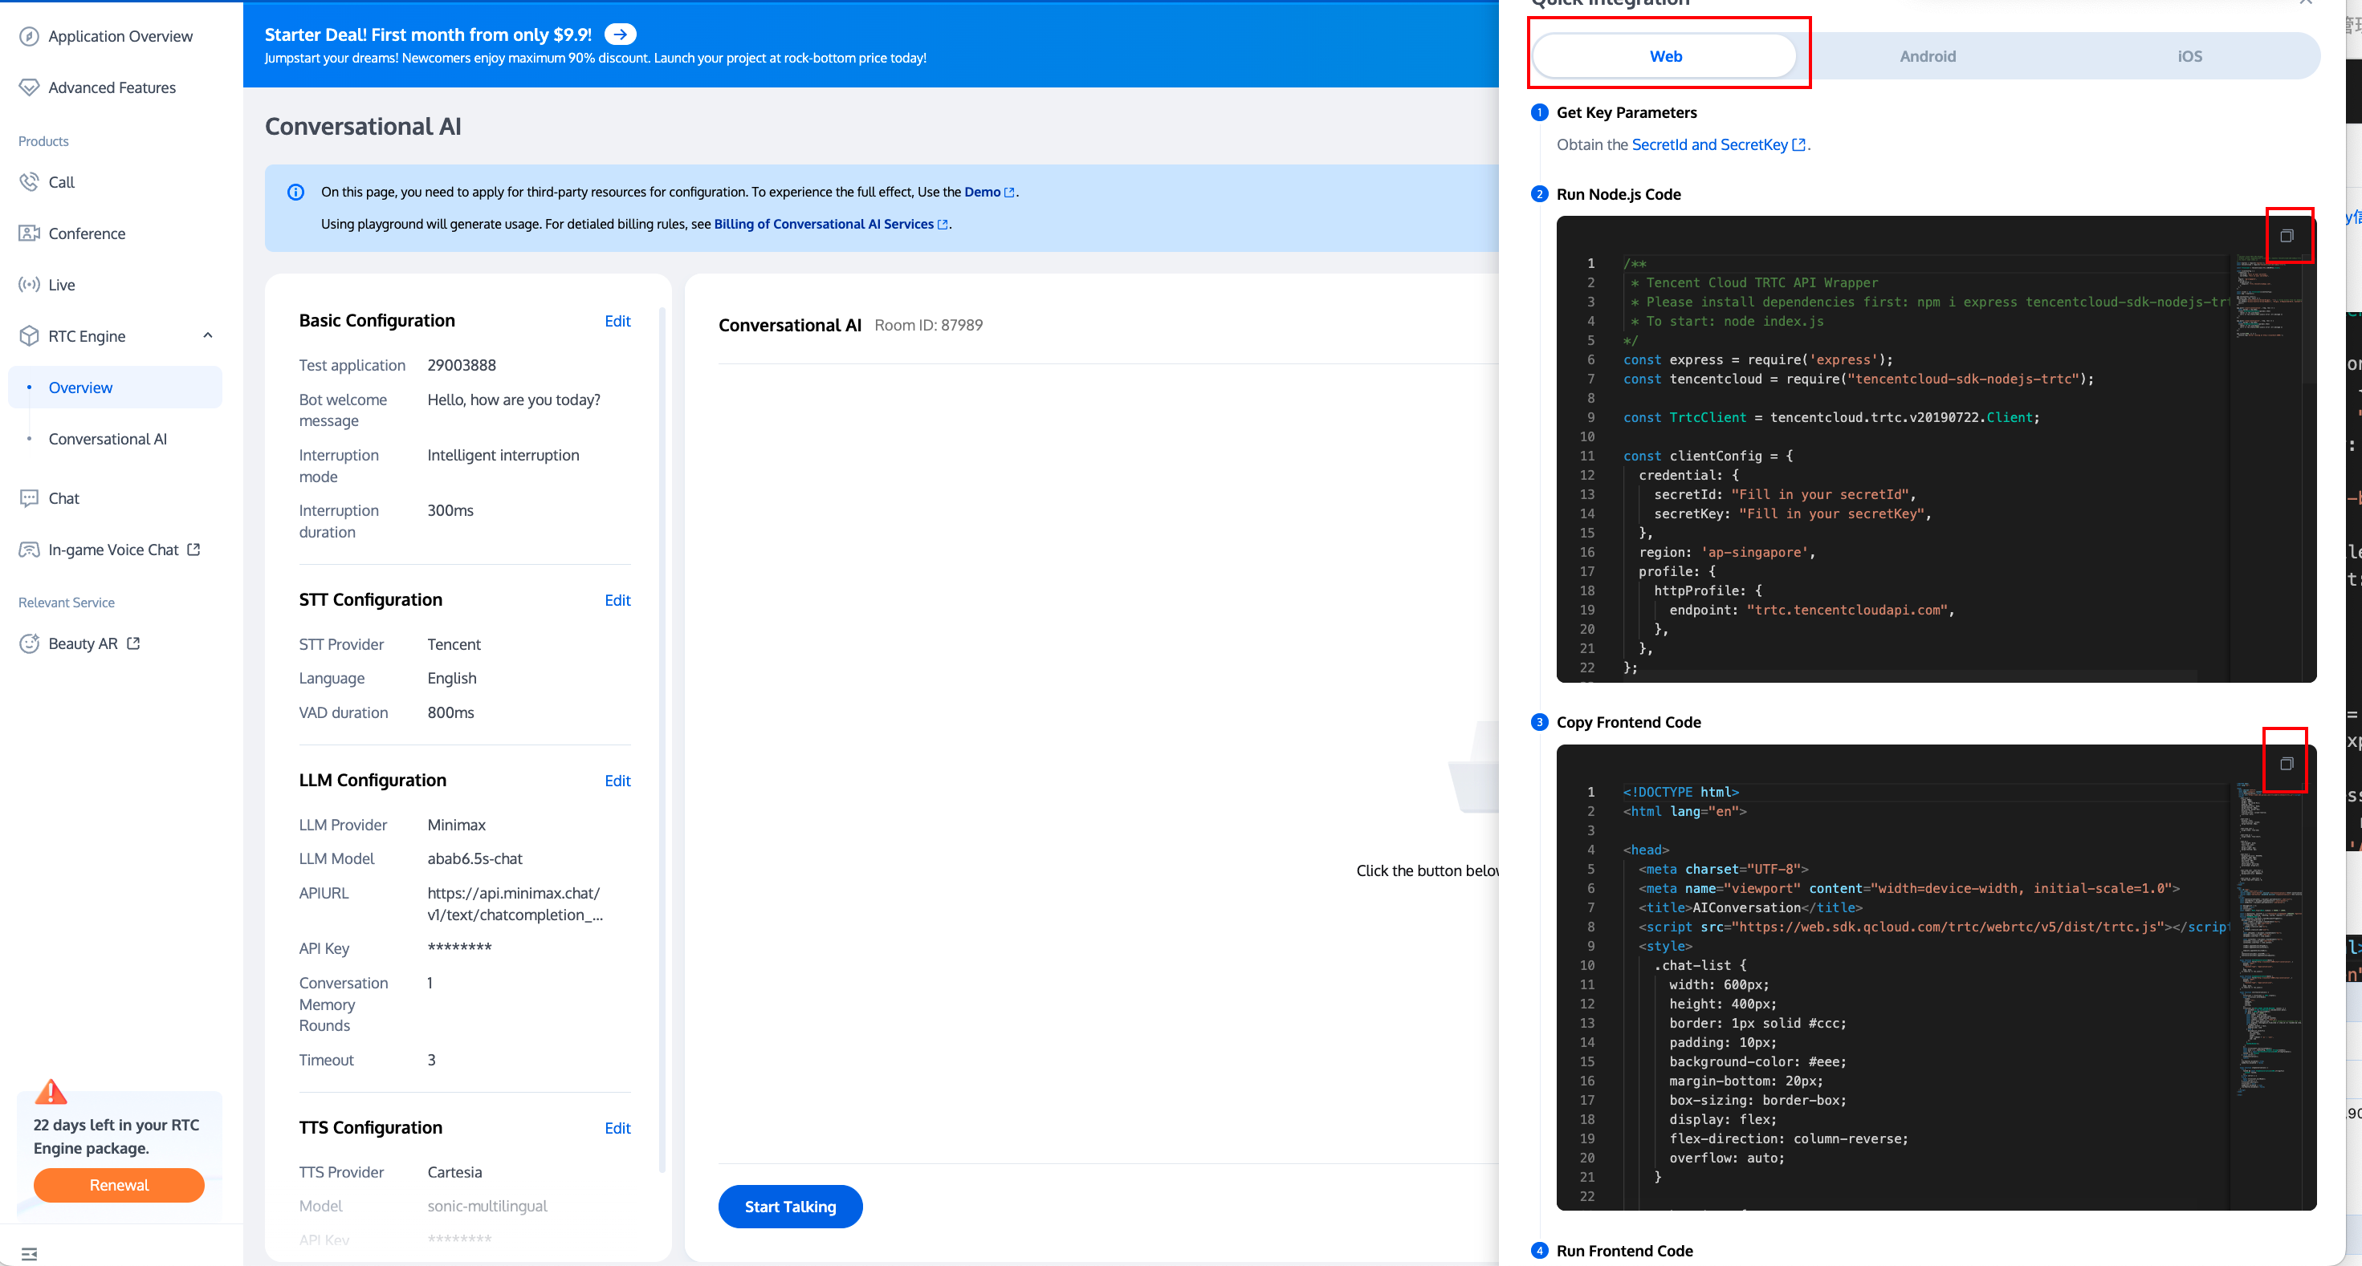Click the masked LLM API Key value
The width and height of the screenshot is (2362, 1266).
click(x=459, y=948)
